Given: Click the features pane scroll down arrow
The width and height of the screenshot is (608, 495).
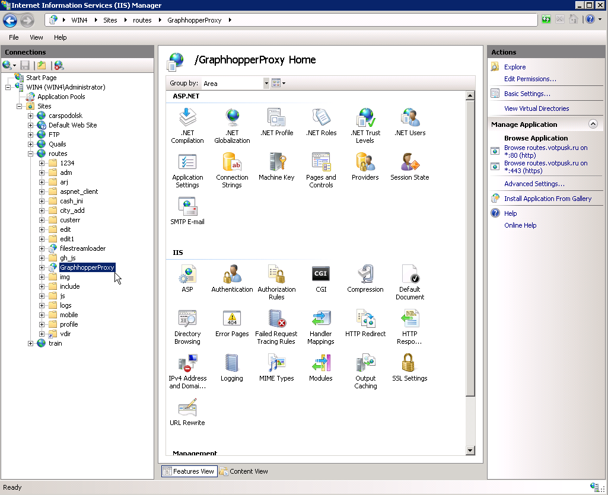Looking at the screenshot, I should click(x=470, y=451).
